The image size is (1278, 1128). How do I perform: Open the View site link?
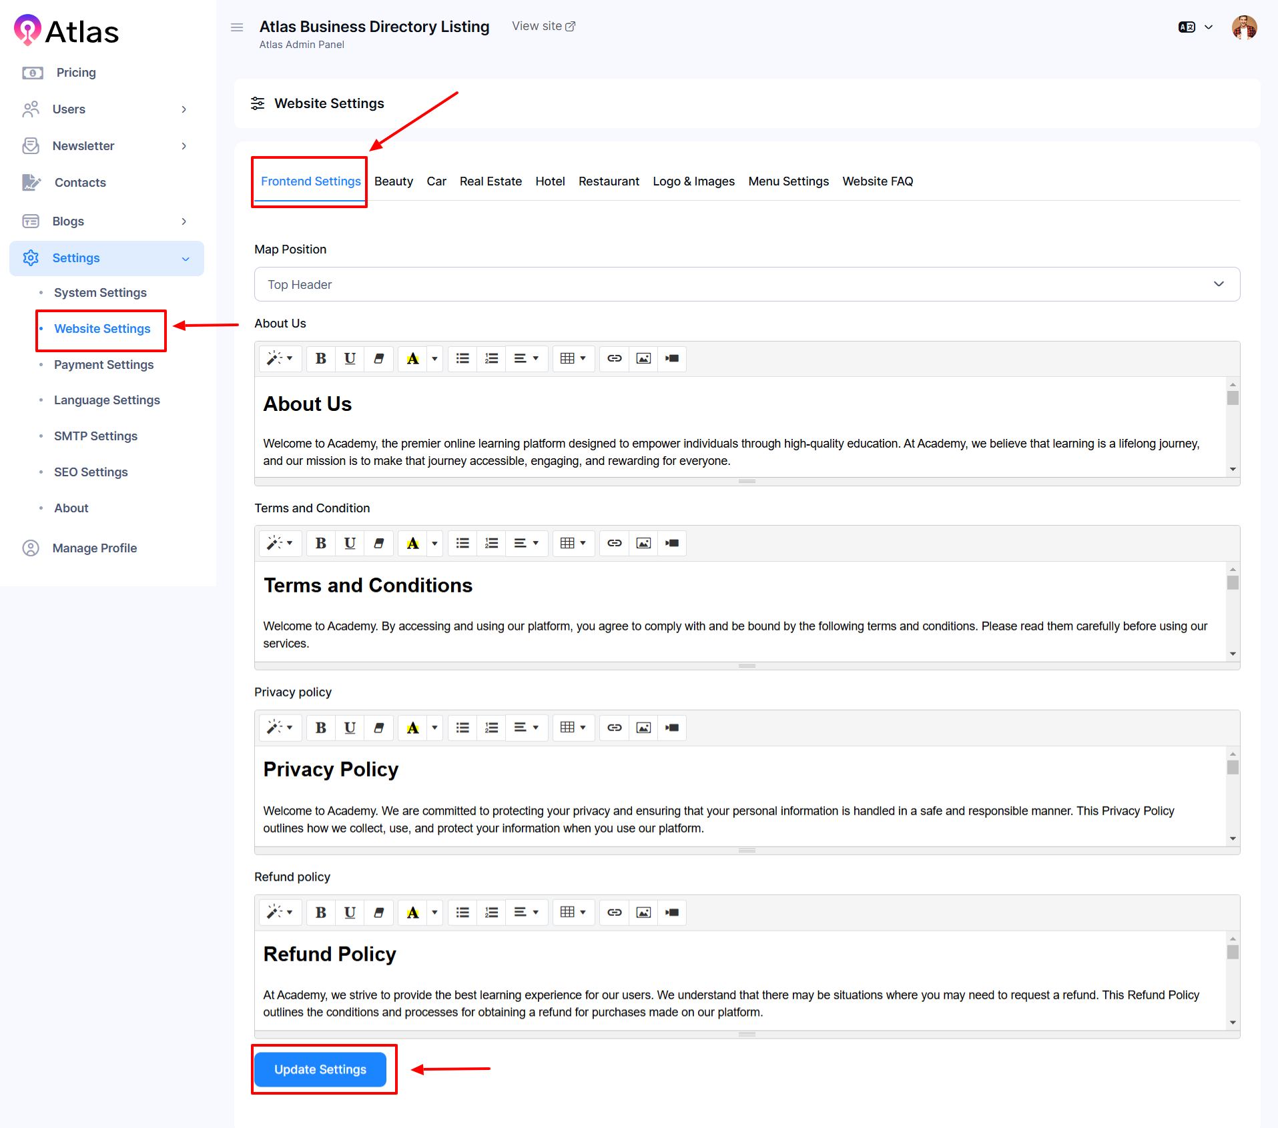[x=543, y=26]
